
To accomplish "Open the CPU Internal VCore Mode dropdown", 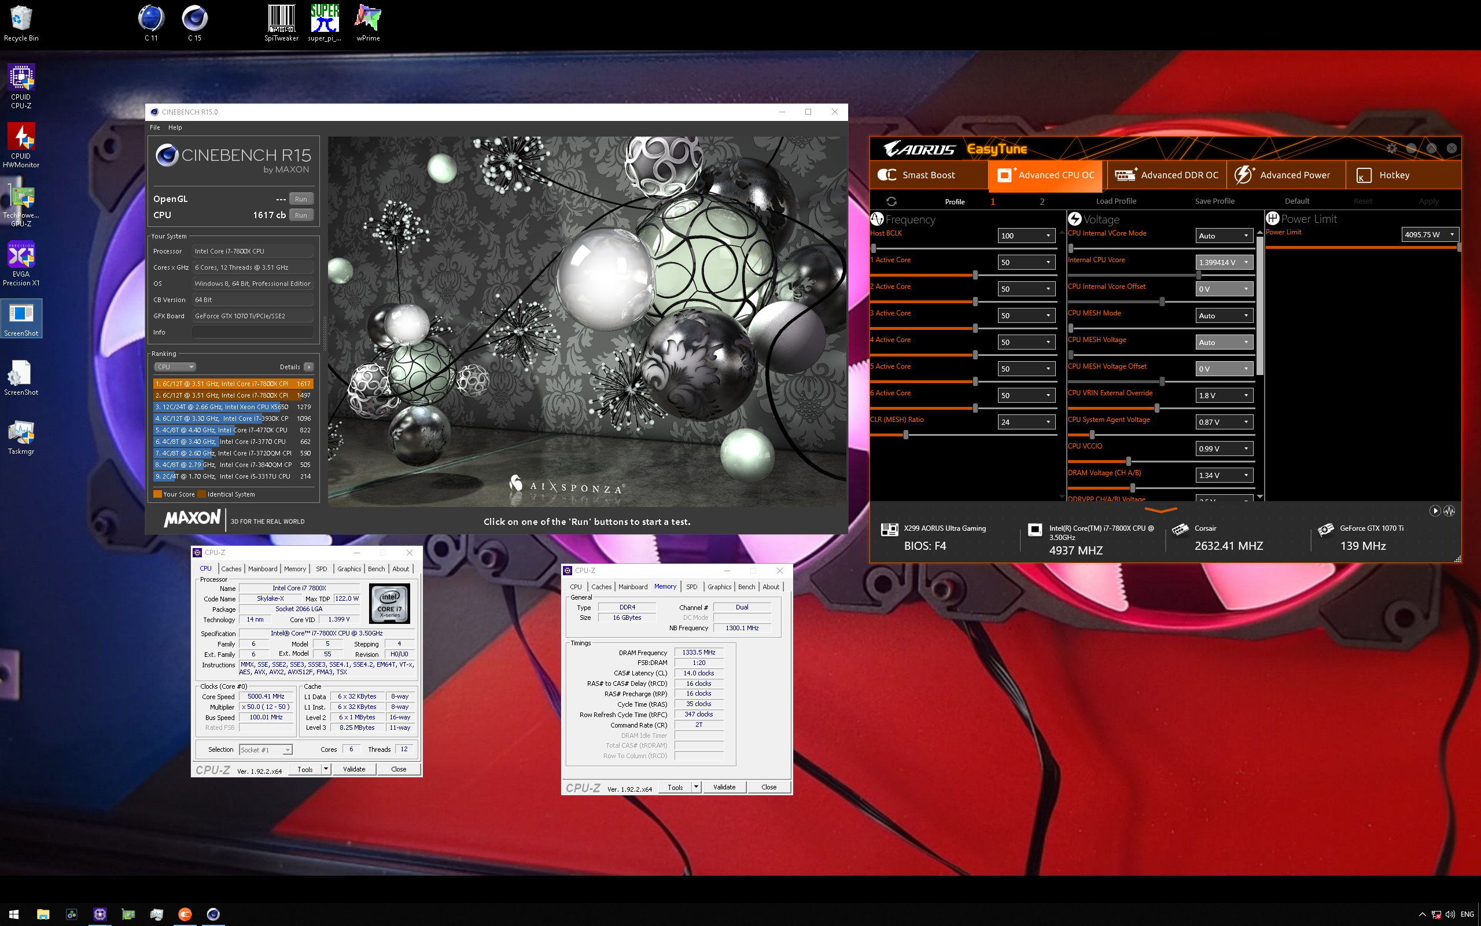I will point(1225,236).
